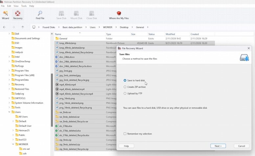
Task: Jump to WORKER in breadcrumb path
Action: (x=107, y=27)
